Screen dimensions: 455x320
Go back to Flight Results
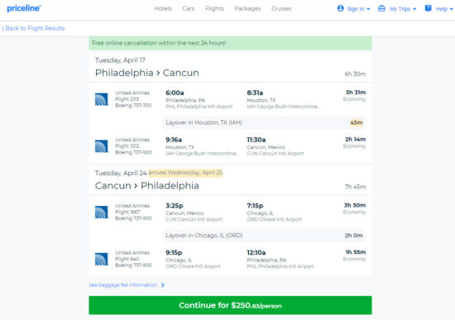33,28
